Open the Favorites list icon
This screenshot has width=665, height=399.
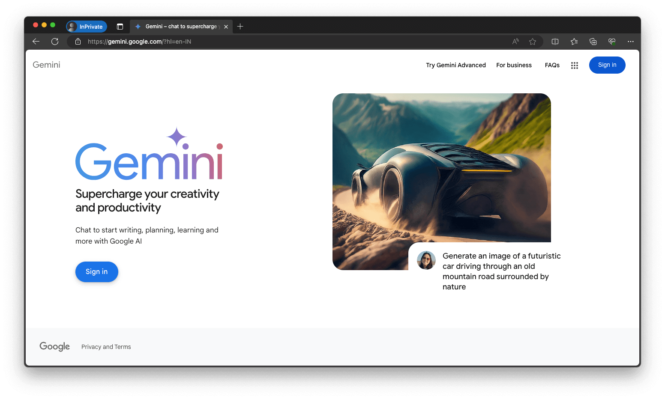[x=574, y=41]
